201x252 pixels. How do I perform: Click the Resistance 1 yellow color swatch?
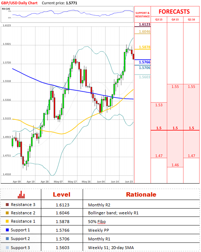pos(7,221)
